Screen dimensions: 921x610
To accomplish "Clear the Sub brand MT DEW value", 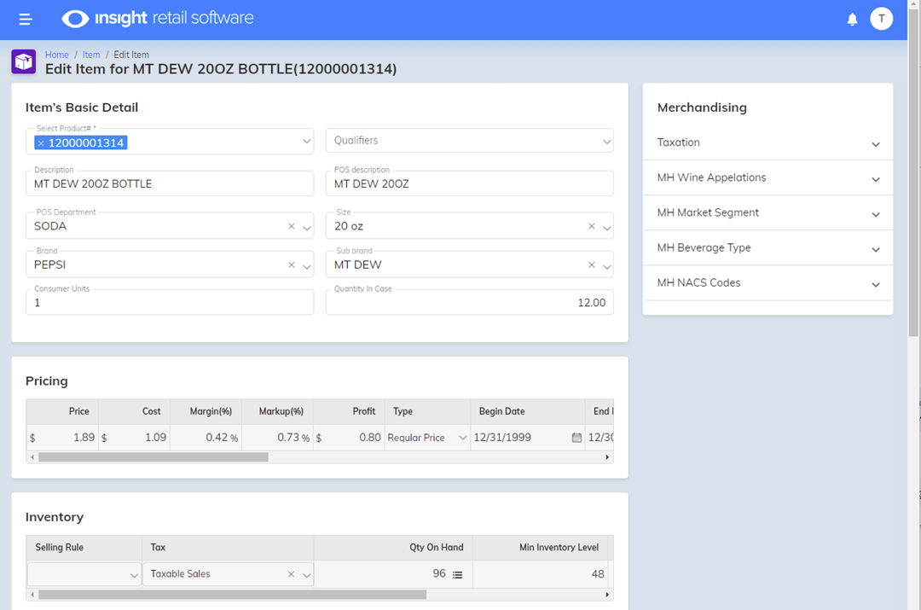I will coord(592,265).
